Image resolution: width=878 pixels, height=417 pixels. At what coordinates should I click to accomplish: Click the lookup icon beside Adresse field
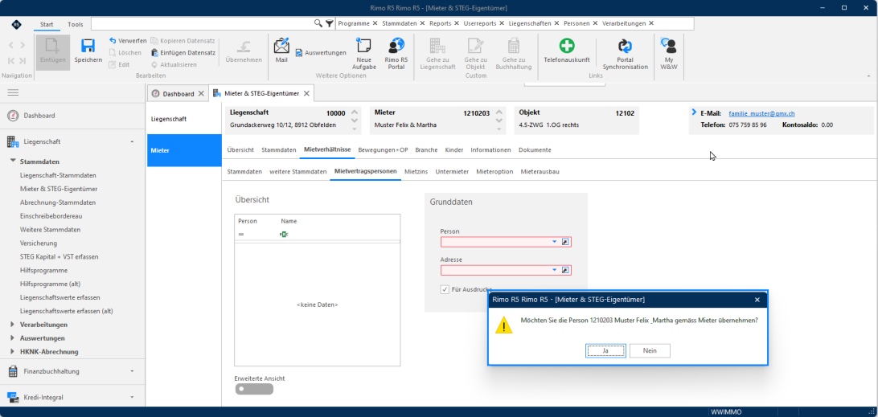point(565,270)
